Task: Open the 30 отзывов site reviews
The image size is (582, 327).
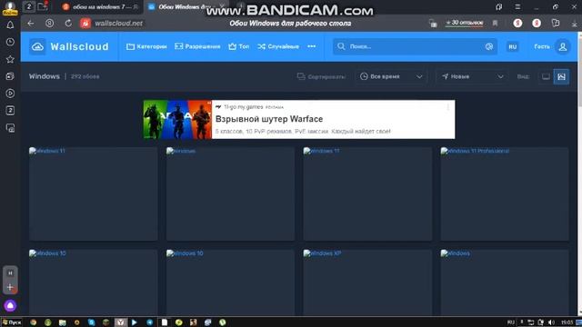Action: [x=465, y=23]
